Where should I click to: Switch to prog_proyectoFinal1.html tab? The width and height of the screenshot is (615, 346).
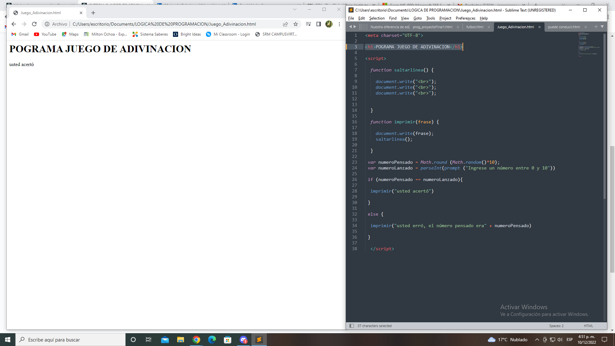[432, 27]
